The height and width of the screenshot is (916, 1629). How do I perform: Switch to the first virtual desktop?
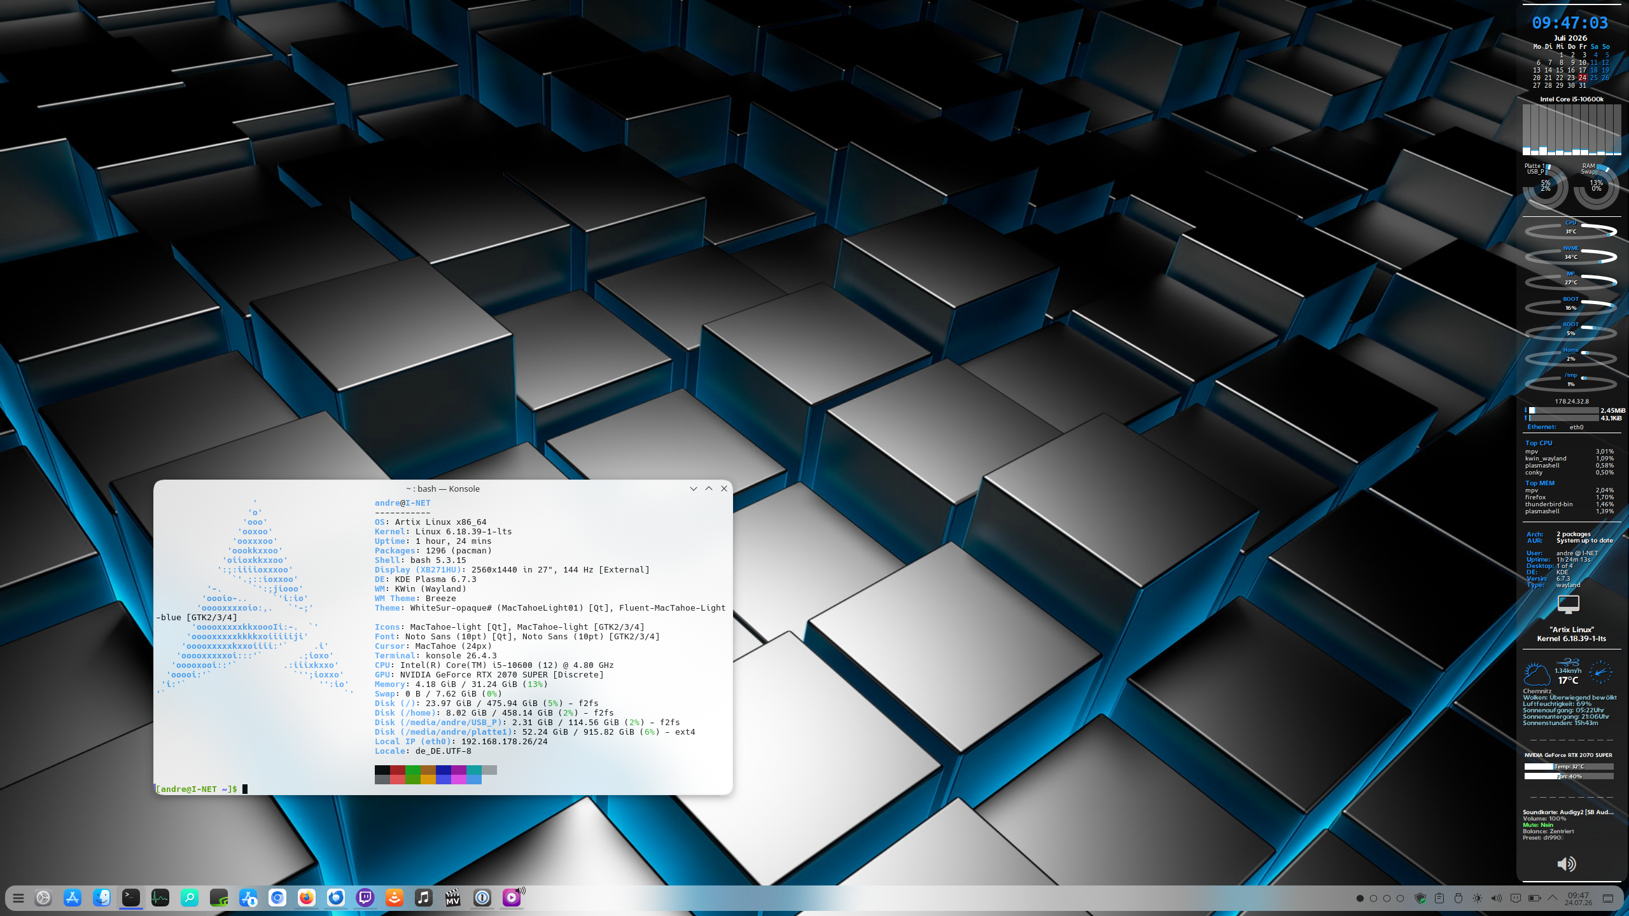1360,898
